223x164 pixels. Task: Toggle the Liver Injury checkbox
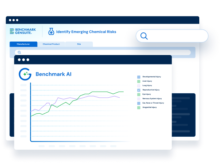[x=139, y=81]
